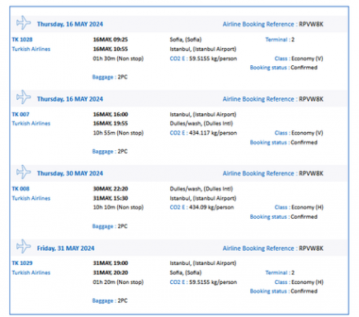Click Terminal : 2 on the Sofia departure
Viewport: 359px width, 317px height.
280,40
